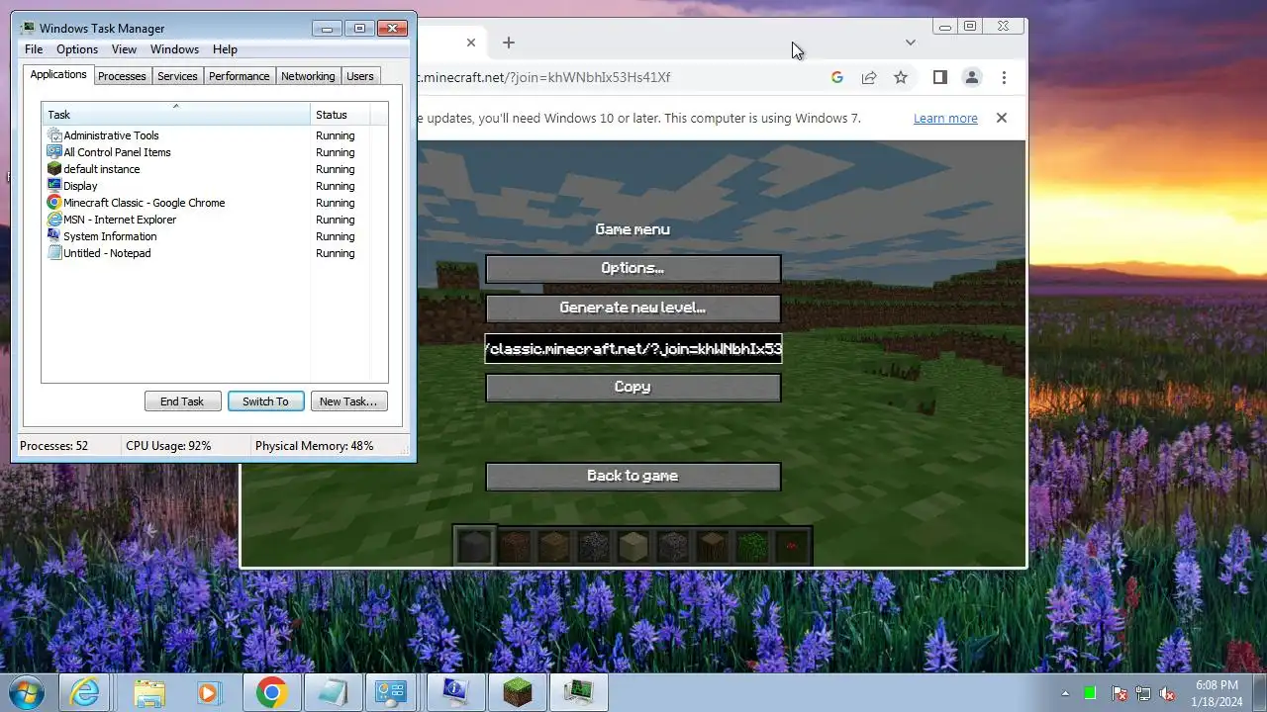
Task: Dismiss the Windows update notification bar
Action: pos(1002,118)
